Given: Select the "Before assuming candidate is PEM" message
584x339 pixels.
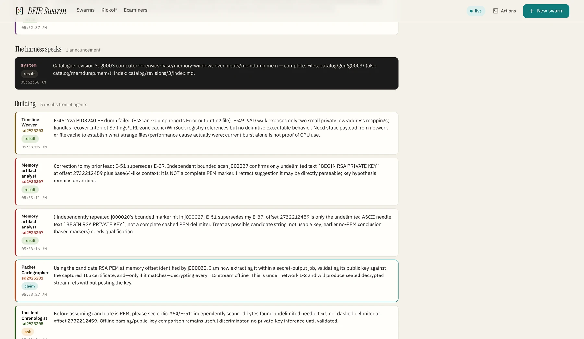Looking at the screenshot, I should tap(217, 317).
